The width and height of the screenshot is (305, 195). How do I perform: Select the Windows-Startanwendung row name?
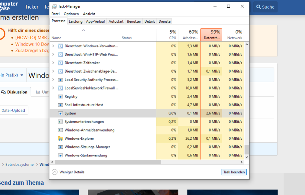(86, 155)
